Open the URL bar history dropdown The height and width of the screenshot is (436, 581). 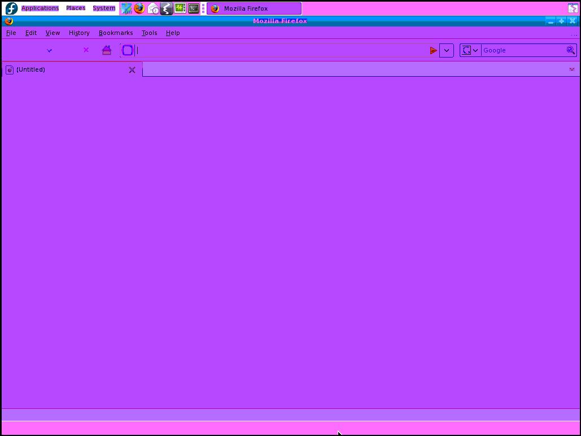446,50
